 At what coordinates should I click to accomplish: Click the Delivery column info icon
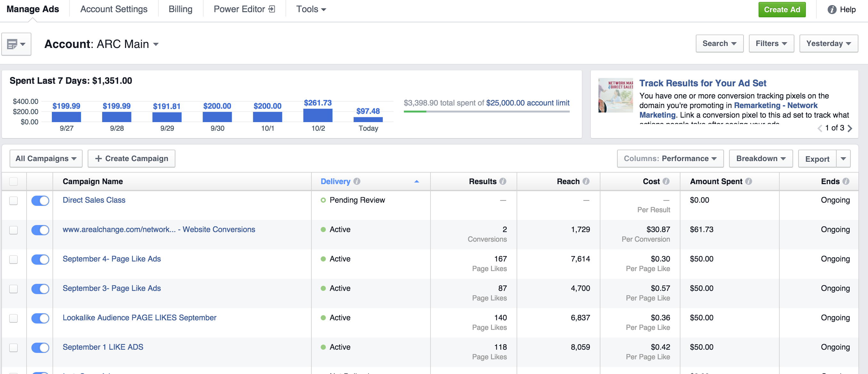[x=357, y=182]
